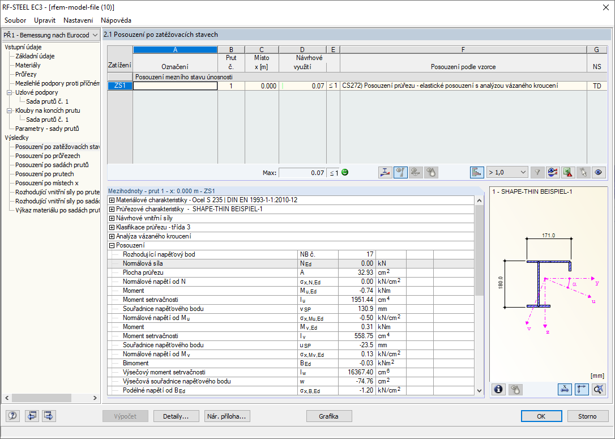This screenshot has height=439, width=615.
Task: Toggle dimension display in cross-section preview
Action: coord(565,389)
